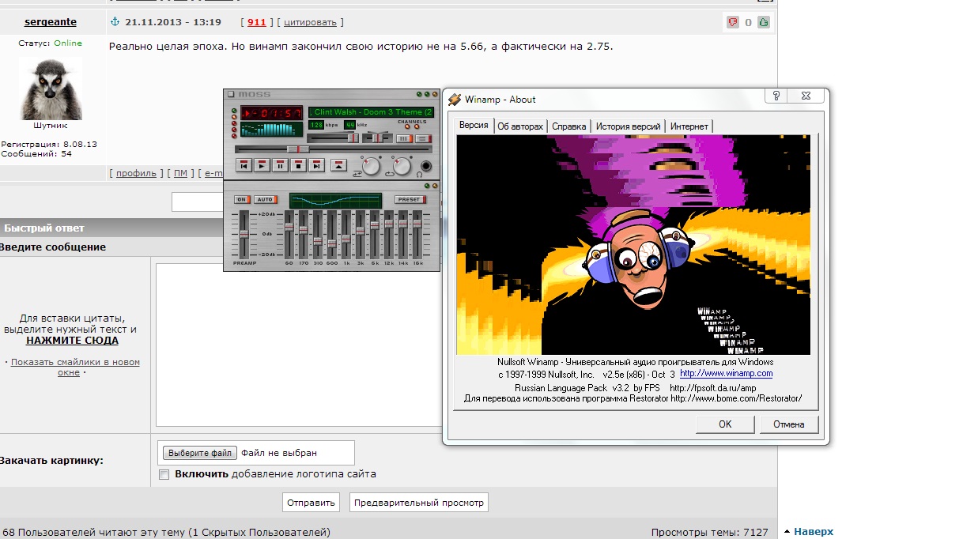The width and height of the screenshot is (963, 539).
Task: Stop playback with the Winamp Stop button
Action: point(298,165)
